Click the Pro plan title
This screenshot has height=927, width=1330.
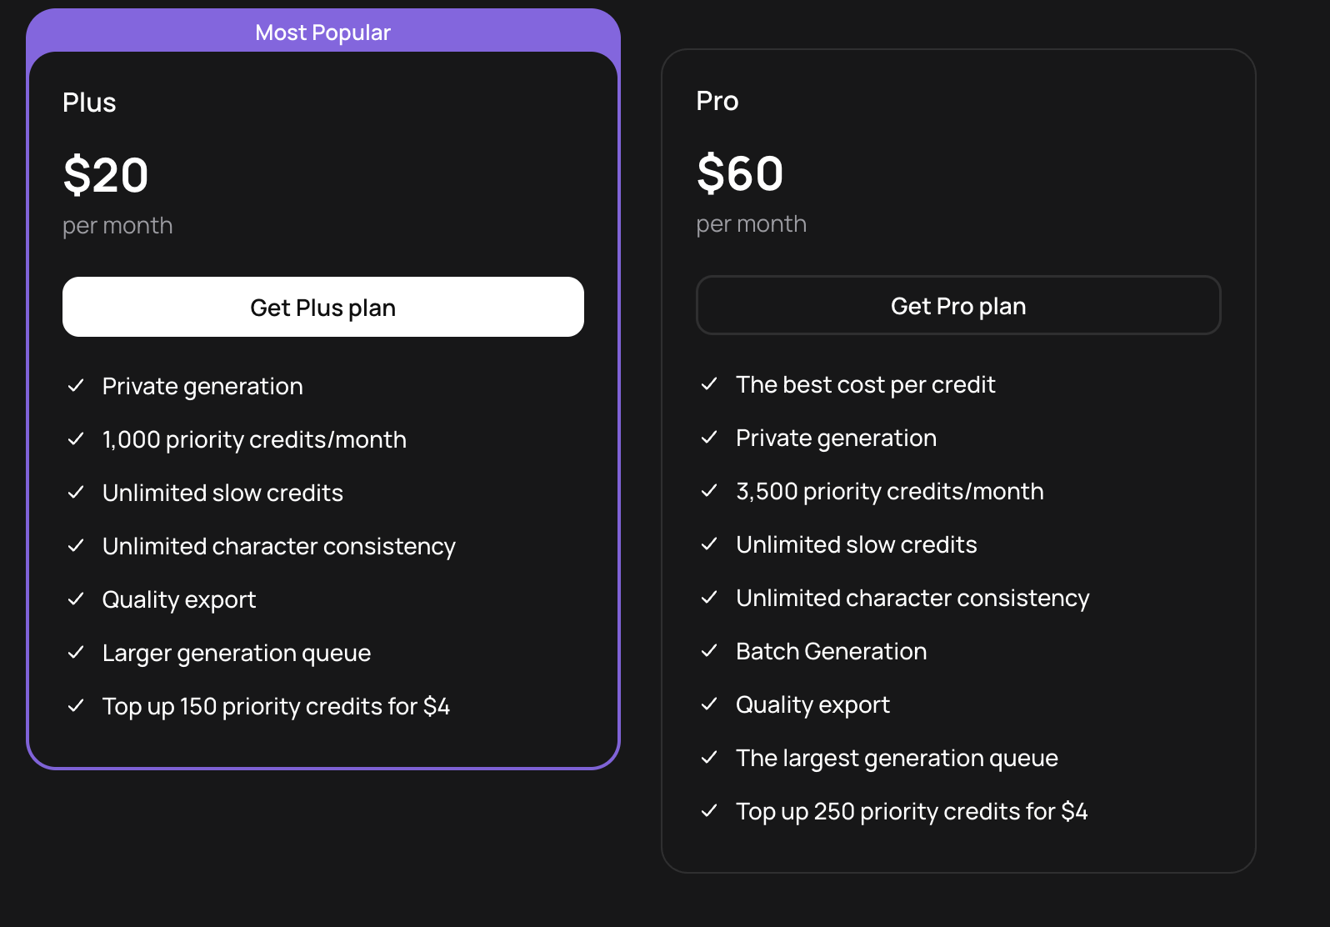(717, 101)
